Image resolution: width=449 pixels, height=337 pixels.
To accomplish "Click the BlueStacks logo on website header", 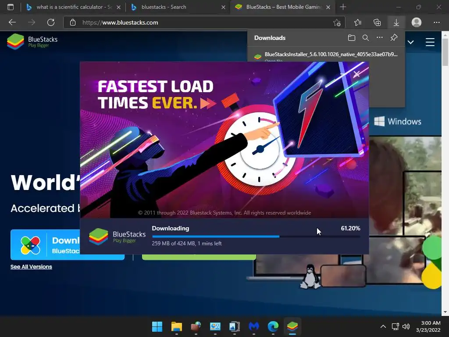I will point(32,42).
